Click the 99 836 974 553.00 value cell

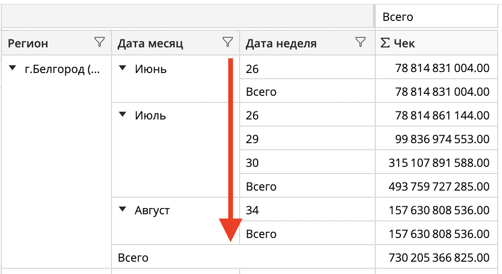click(x=439, y=139)
